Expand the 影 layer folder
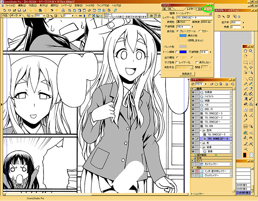 tap(201, 143)
